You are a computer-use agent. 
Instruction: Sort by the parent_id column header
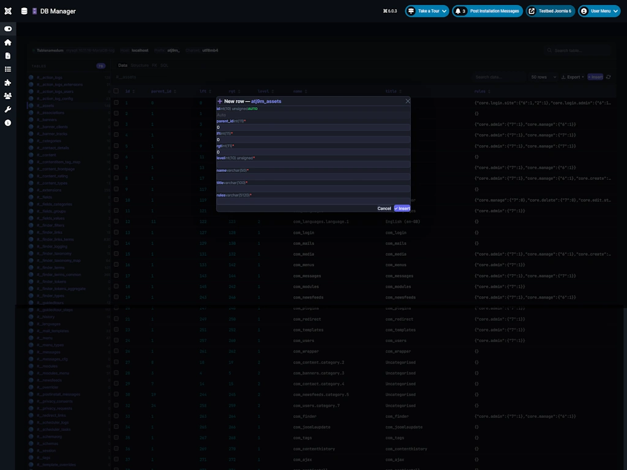[163, 92]
